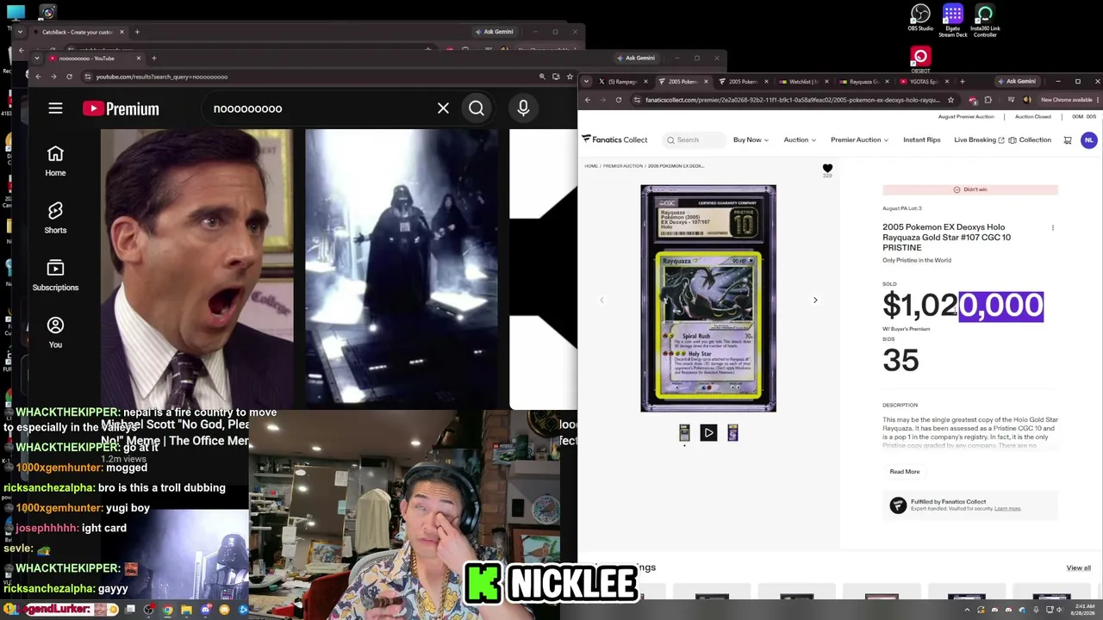This screenshot has width=1103, height=620.
Task: Open the tab search dropdown in the YouTube window
Action: click(x=37, y=58)
